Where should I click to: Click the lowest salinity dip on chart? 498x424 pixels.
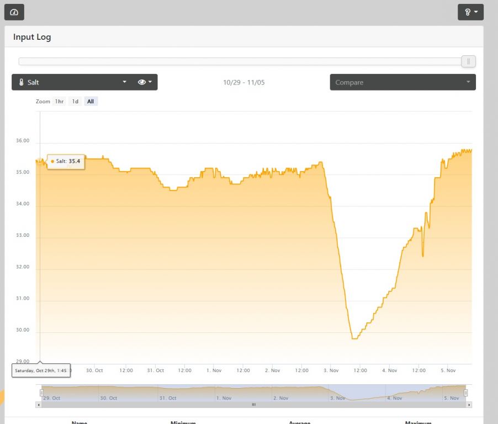[354, 338]
